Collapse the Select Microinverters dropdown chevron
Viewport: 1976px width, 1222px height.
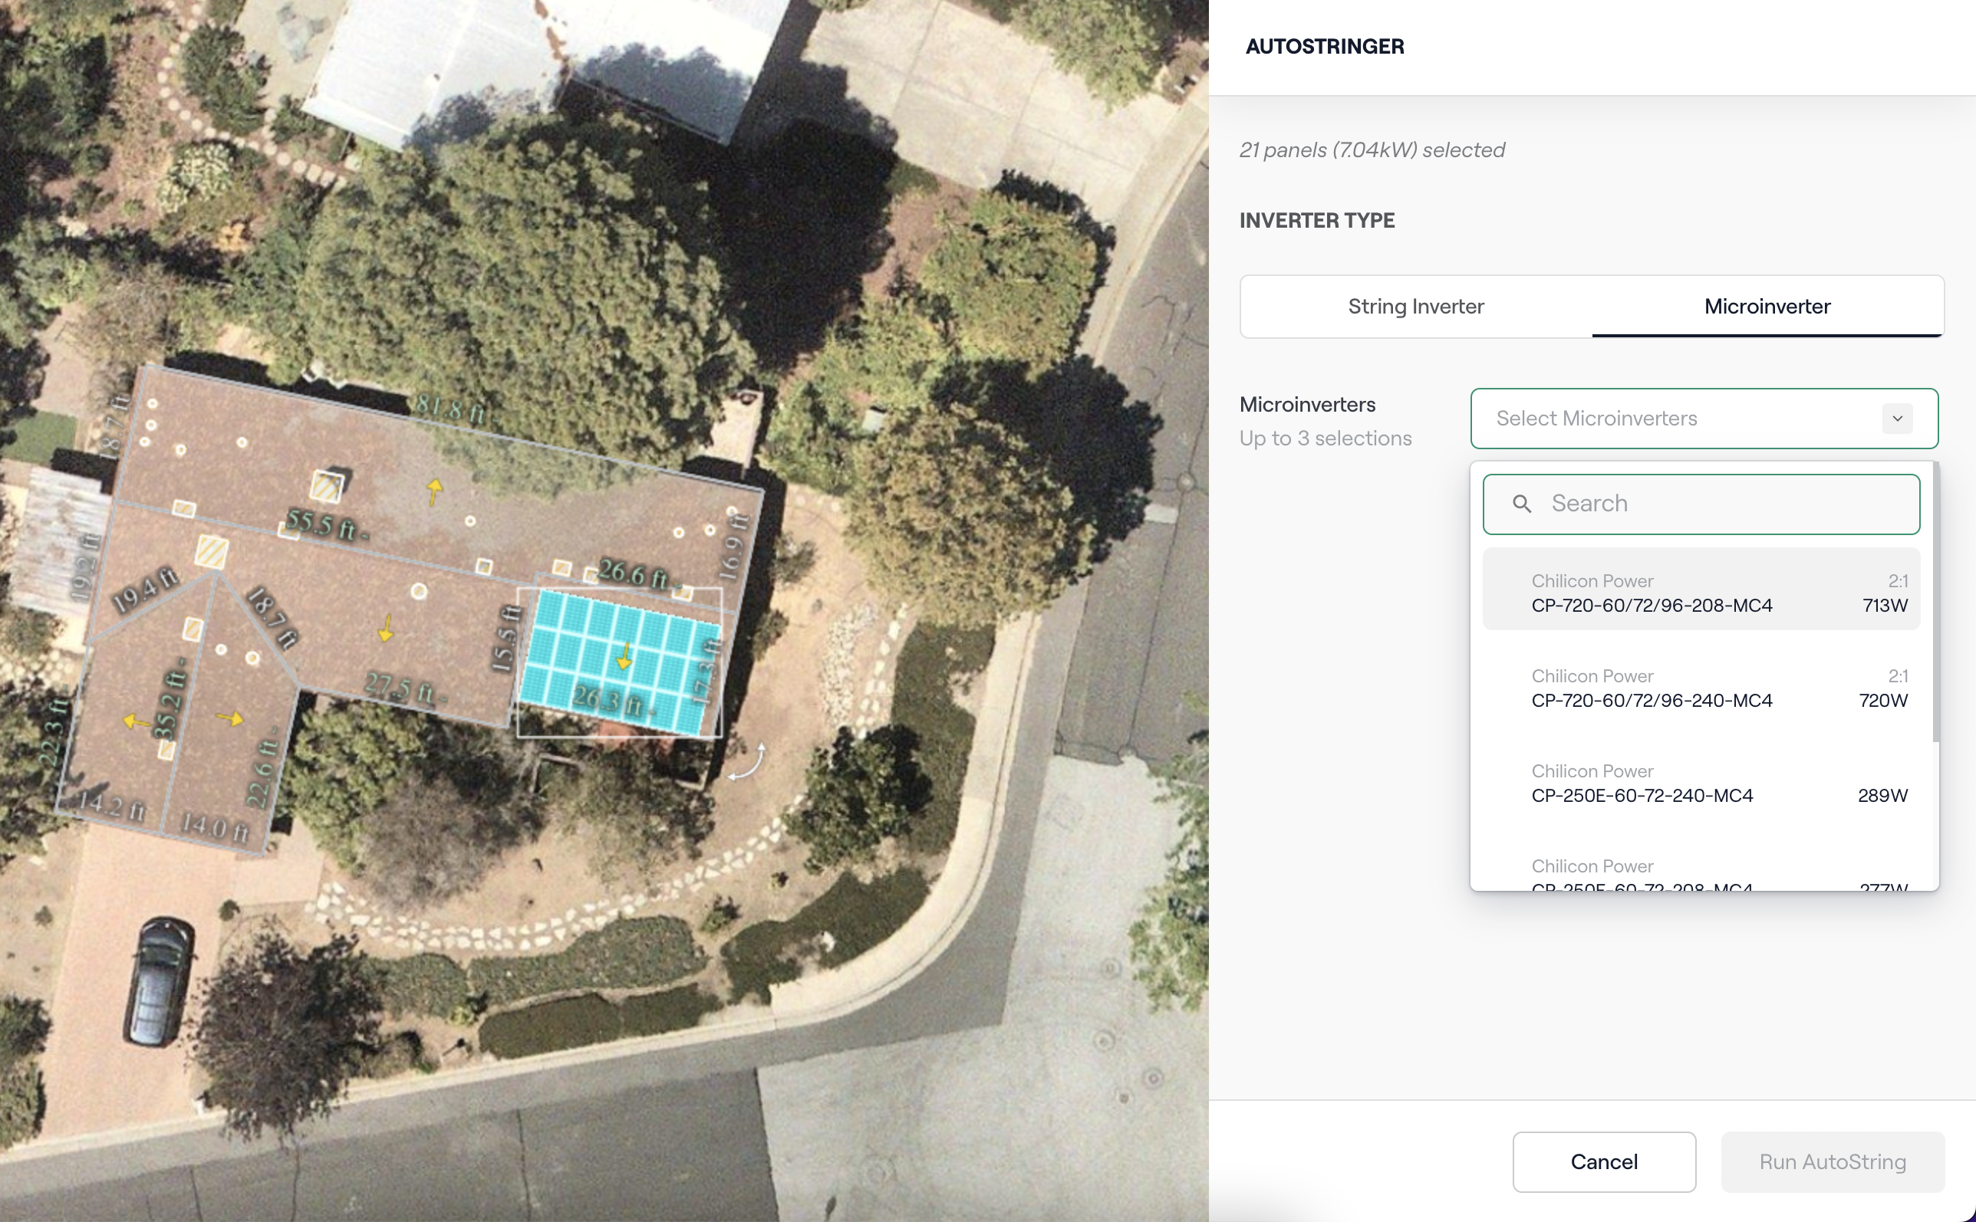point(1897,419)
